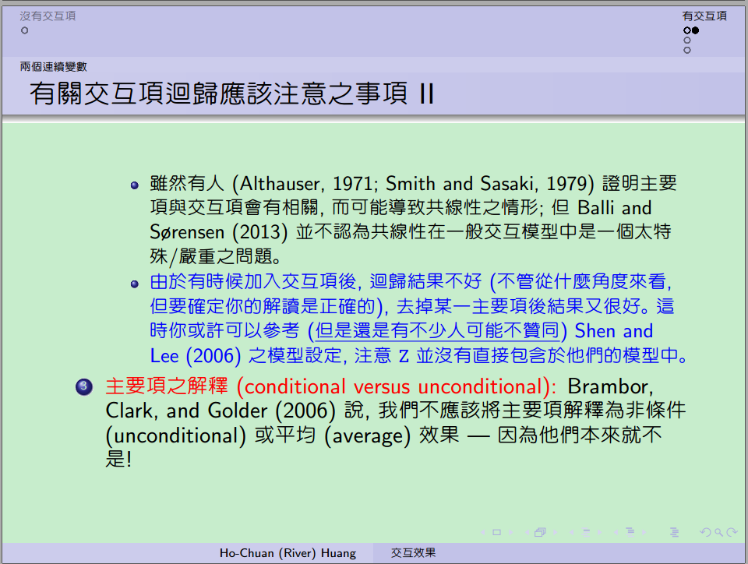Jump to next section arrow

(x=644, y=532)
